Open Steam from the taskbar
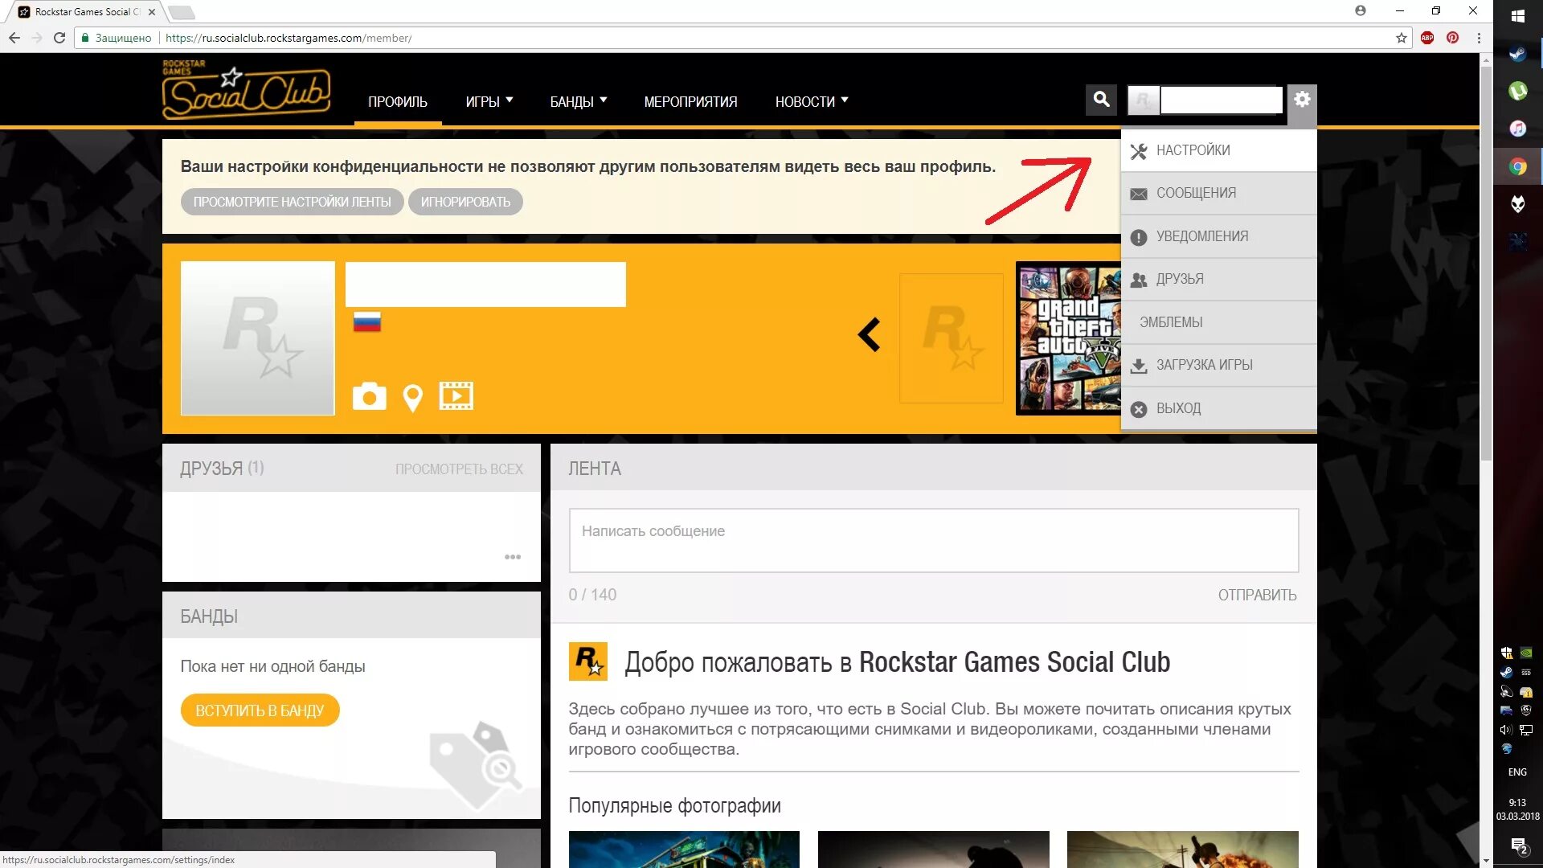 1518,54
